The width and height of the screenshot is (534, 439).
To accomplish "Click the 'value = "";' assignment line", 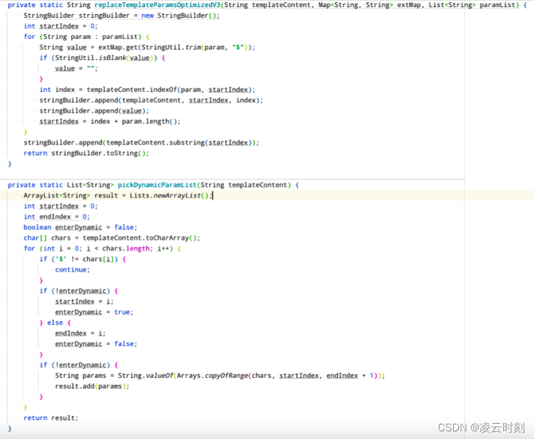I will point(76,69).
